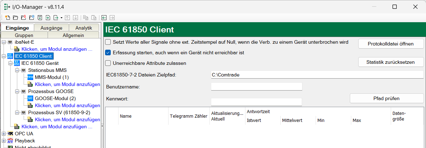Click the save configuration disk icon
This screenshot has height=148, width=426.
40,17
